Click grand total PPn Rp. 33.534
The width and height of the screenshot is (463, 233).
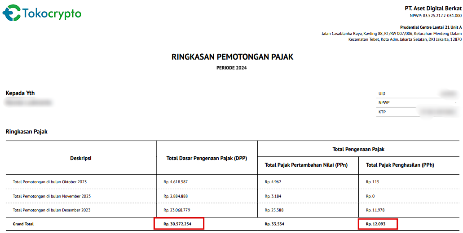[274, 224]
